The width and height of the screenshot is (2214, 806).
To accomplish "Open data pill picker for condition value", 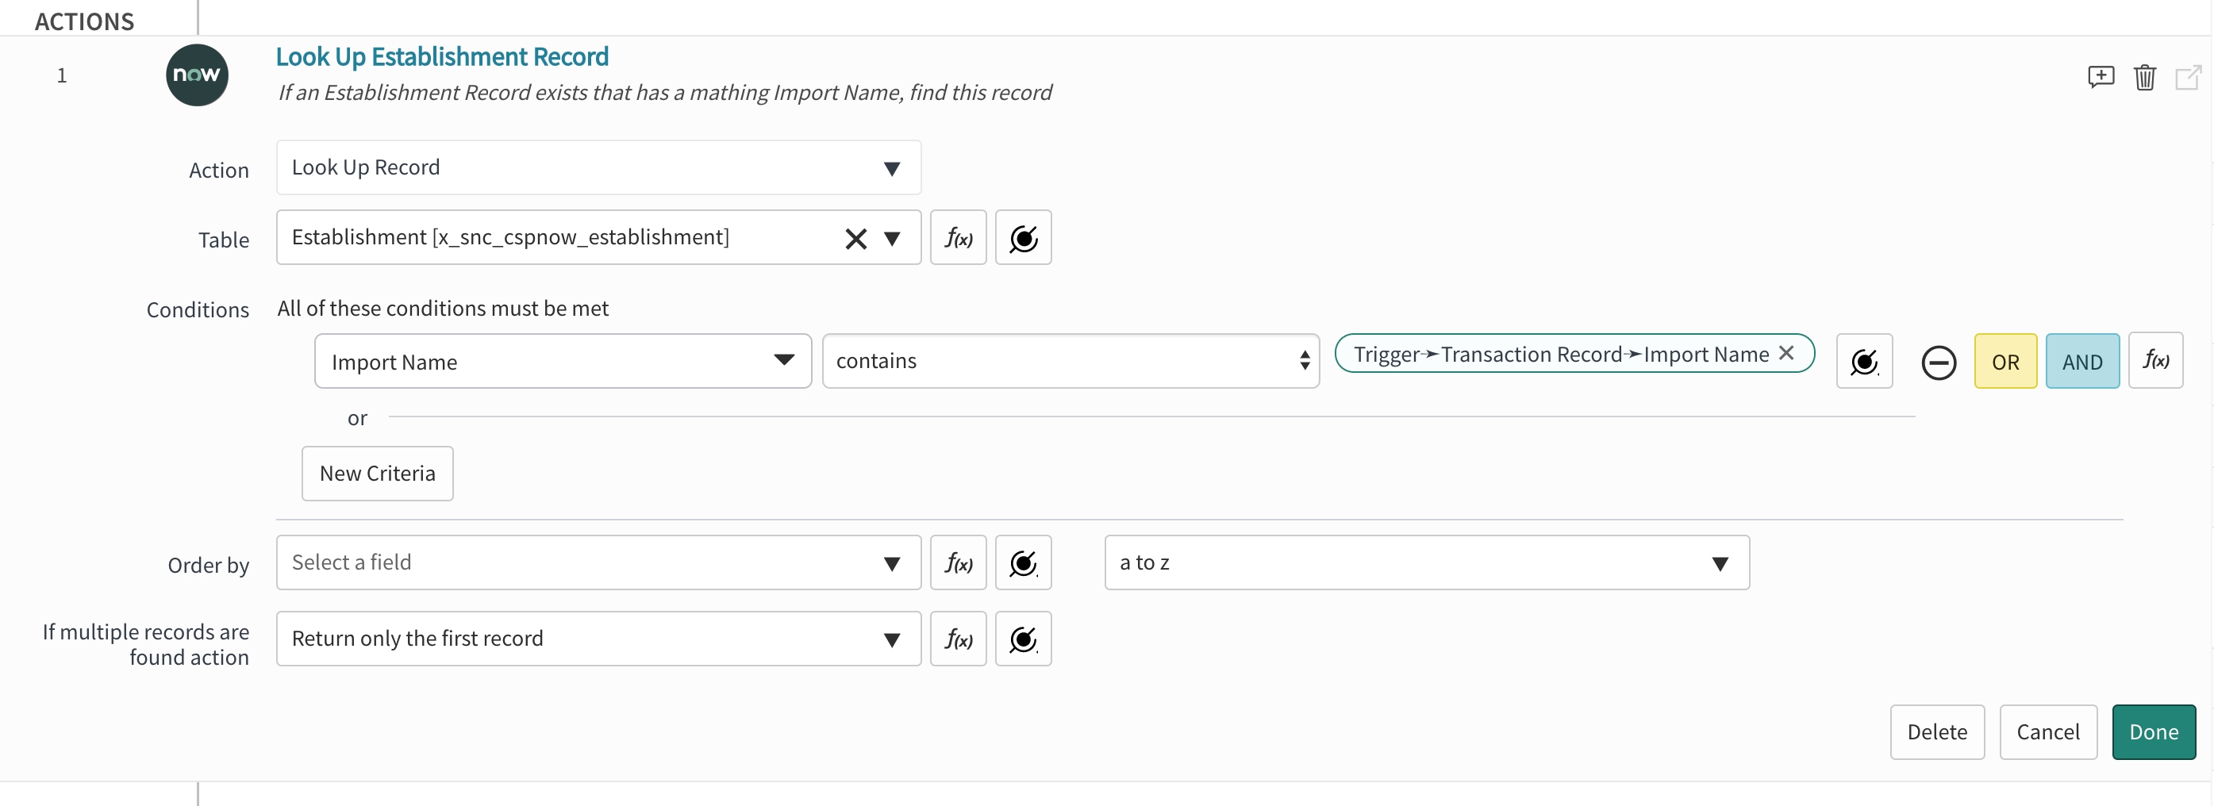I will tap(1864, 362).
